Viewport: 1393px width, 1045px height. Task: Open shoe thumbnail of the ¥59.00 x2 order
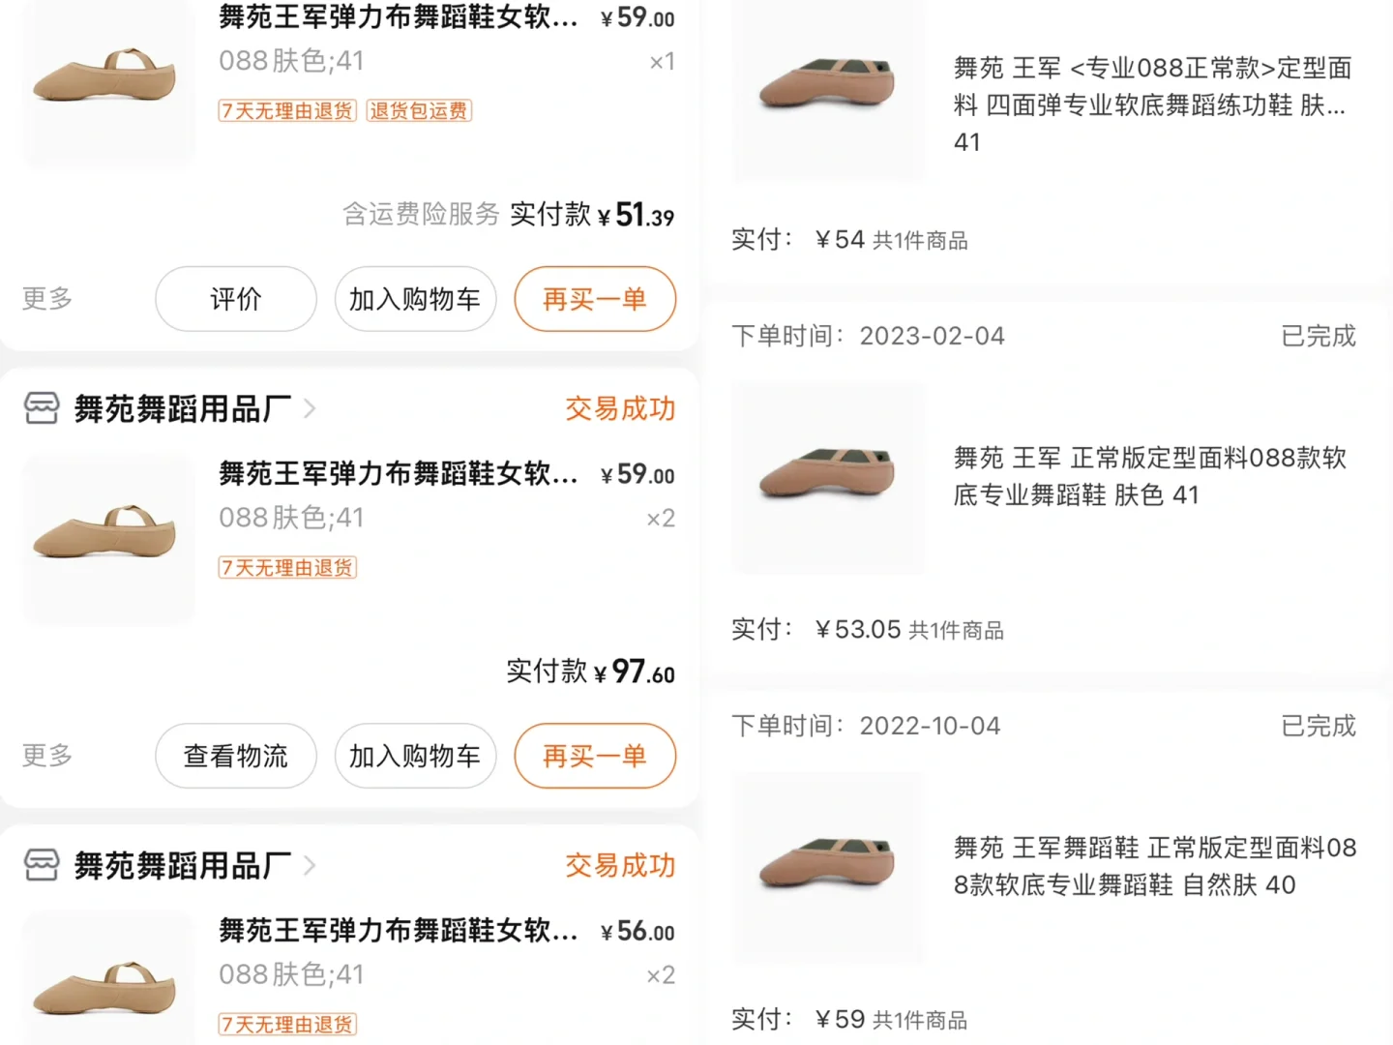(x=109, y=539)
